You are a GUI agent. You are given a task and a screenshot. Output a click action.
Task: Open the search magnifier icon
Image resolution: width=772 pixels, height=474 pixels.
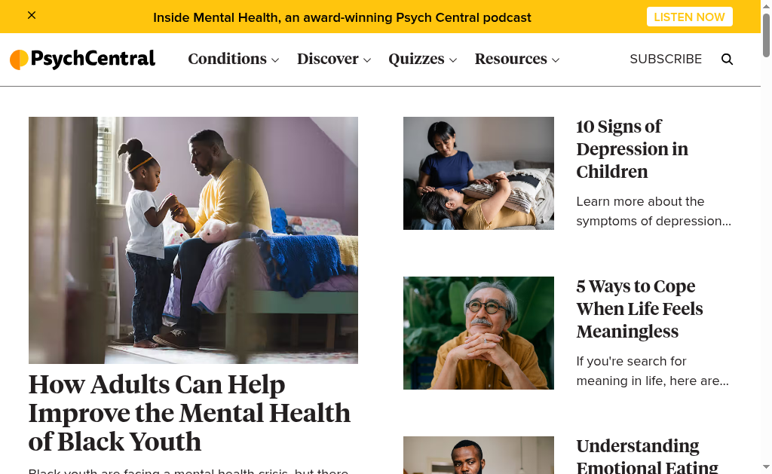pos(727,59)
